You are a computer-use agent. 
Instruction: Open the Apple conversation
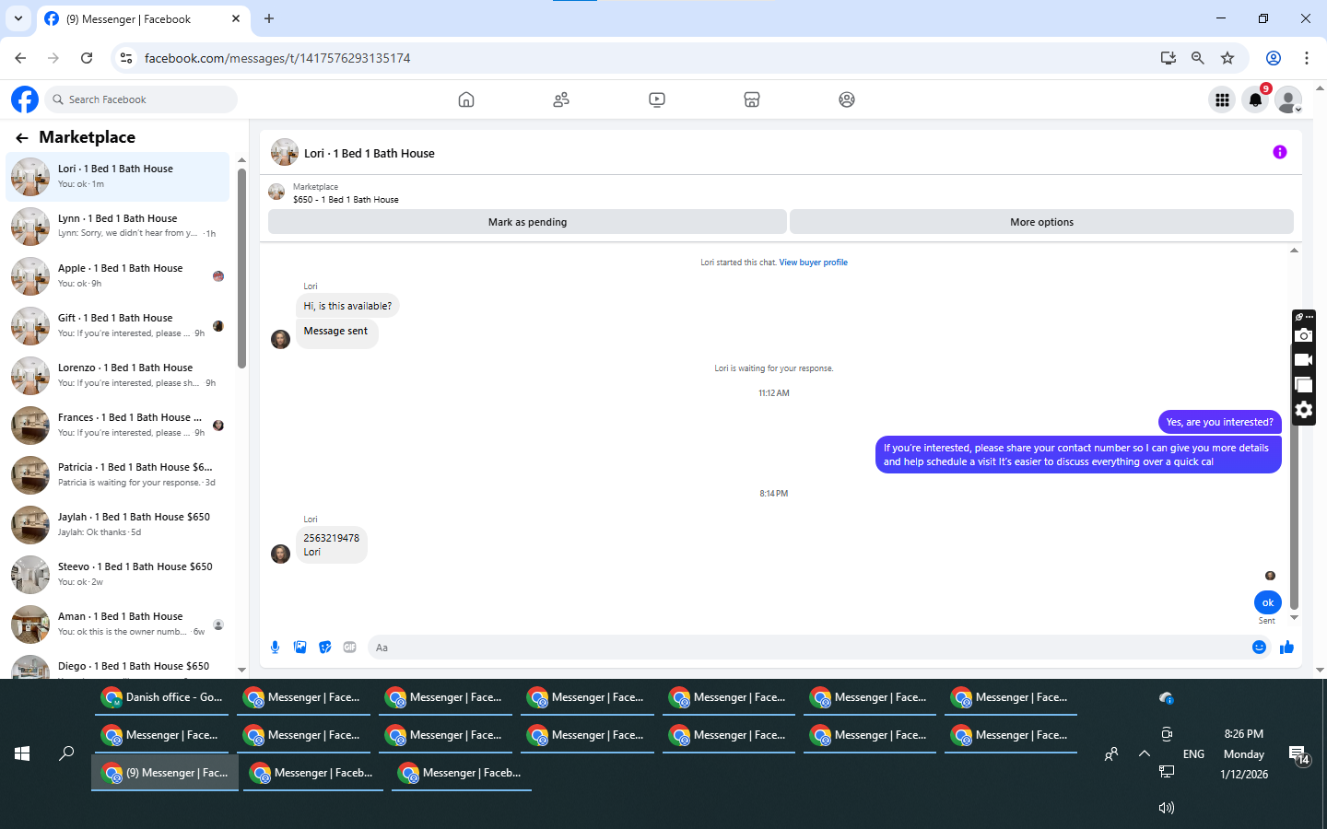118,275
